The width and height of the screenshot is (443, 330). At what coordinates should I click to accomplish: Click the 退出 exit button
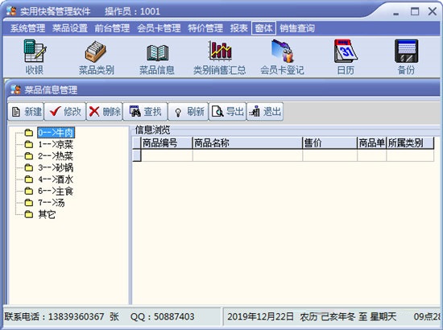[265, 112]
